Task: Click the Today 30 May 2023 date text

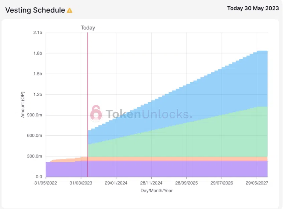Action: (253, 8)
